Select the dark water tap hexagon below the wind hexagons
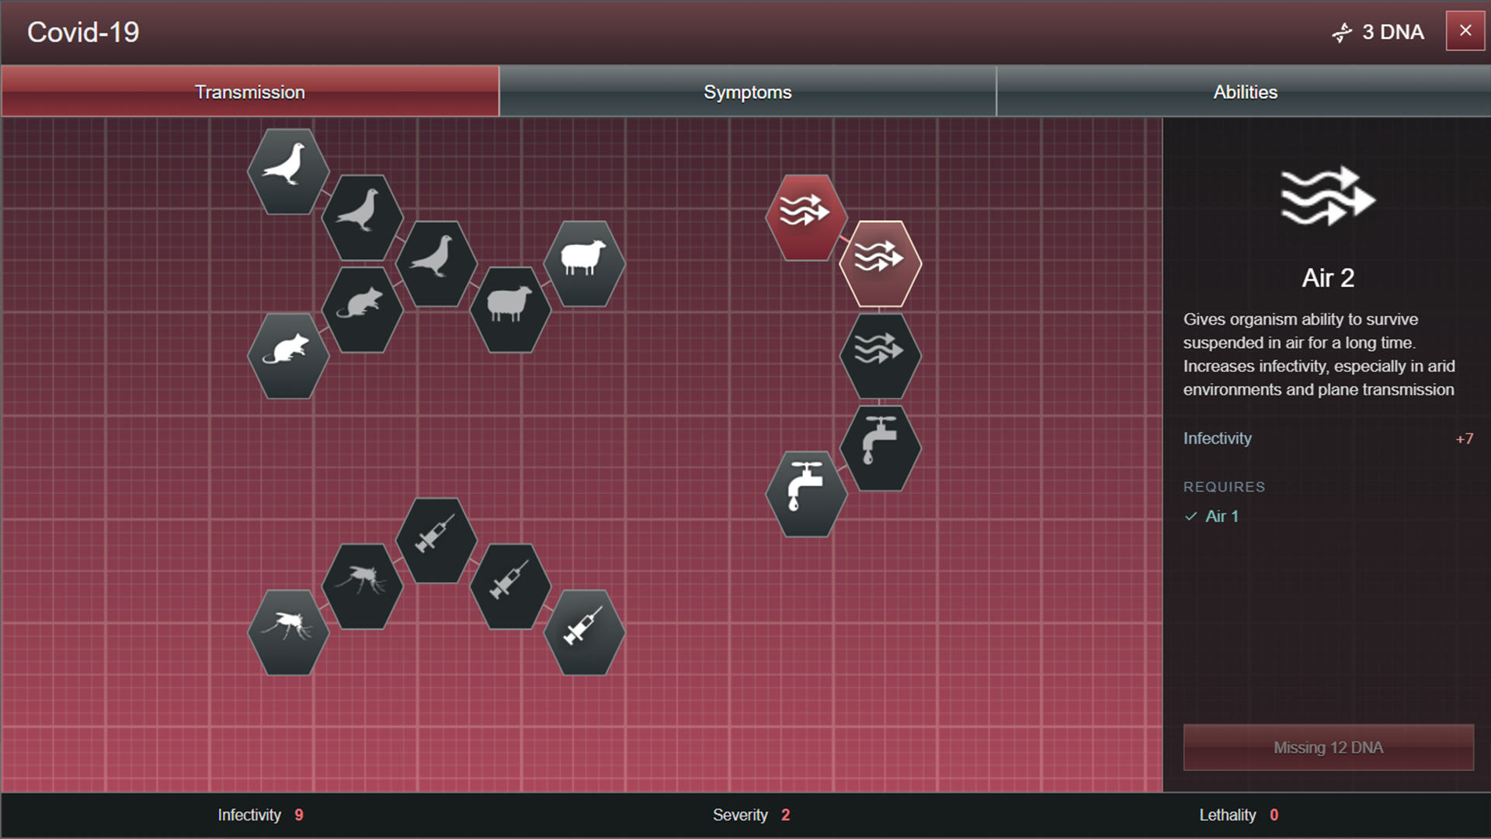Image resolution: width=1491 pixels, height=839 pixels. (881, 448)
